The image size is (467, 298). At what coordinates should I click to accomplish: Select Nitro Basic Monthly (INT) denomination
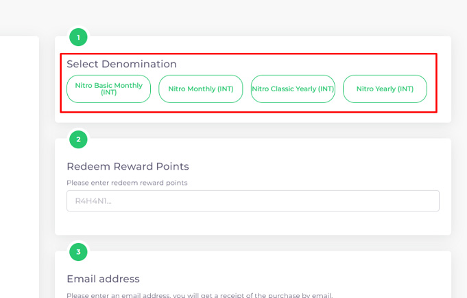tap(108, 89)
